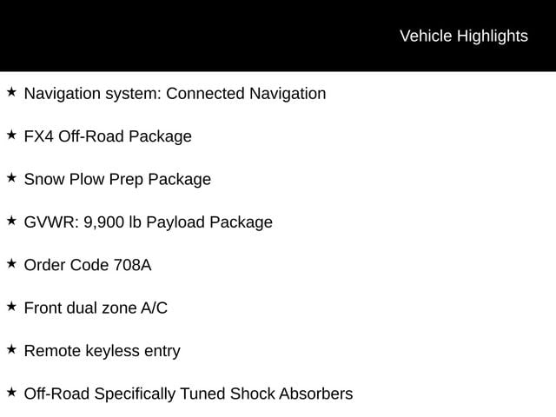Click the star beside Front dual zone A/C
Viewport: 556px width, 417px height.
11,307
